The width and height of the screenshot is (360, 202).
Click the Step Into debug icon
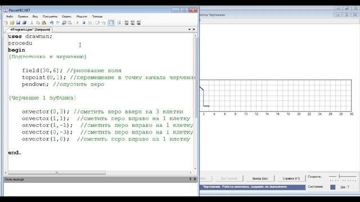(x=103, y=22)
